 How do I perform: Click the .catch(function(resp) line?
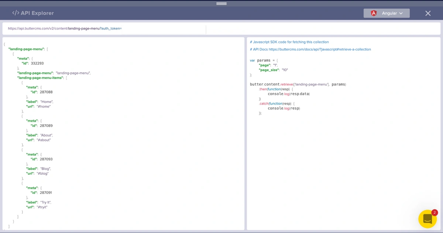(x=277, y=104)
